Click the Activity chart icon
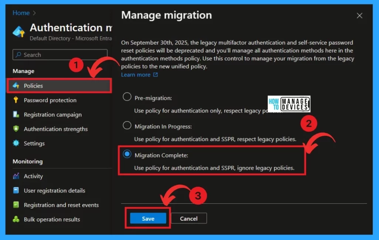The width and height of the screenshot is (379, 240). 16,176
